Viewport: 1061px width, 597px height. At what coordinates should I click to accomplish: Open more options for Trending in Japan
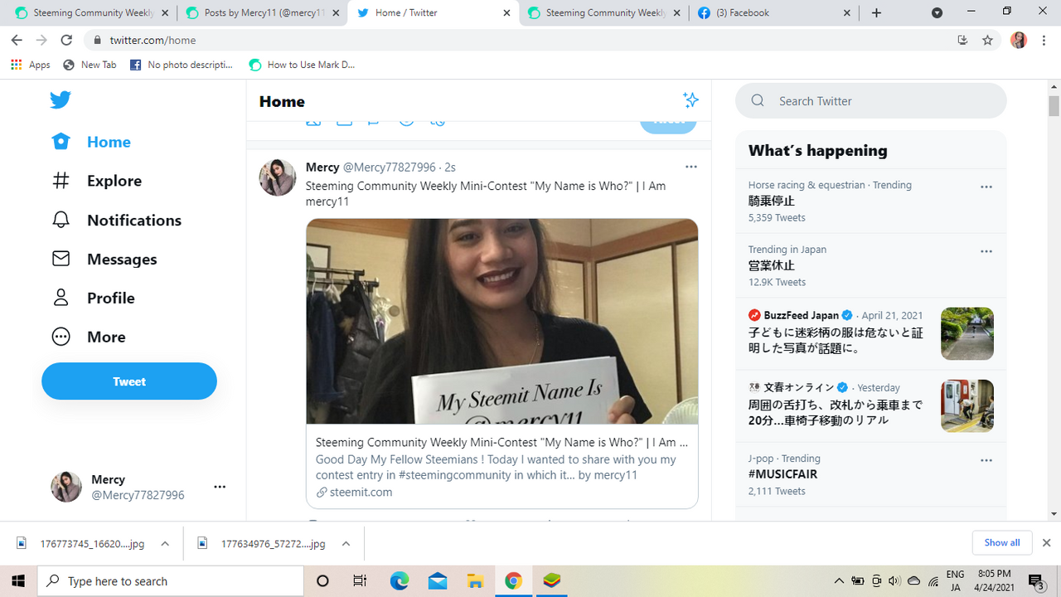pos(986,251)
